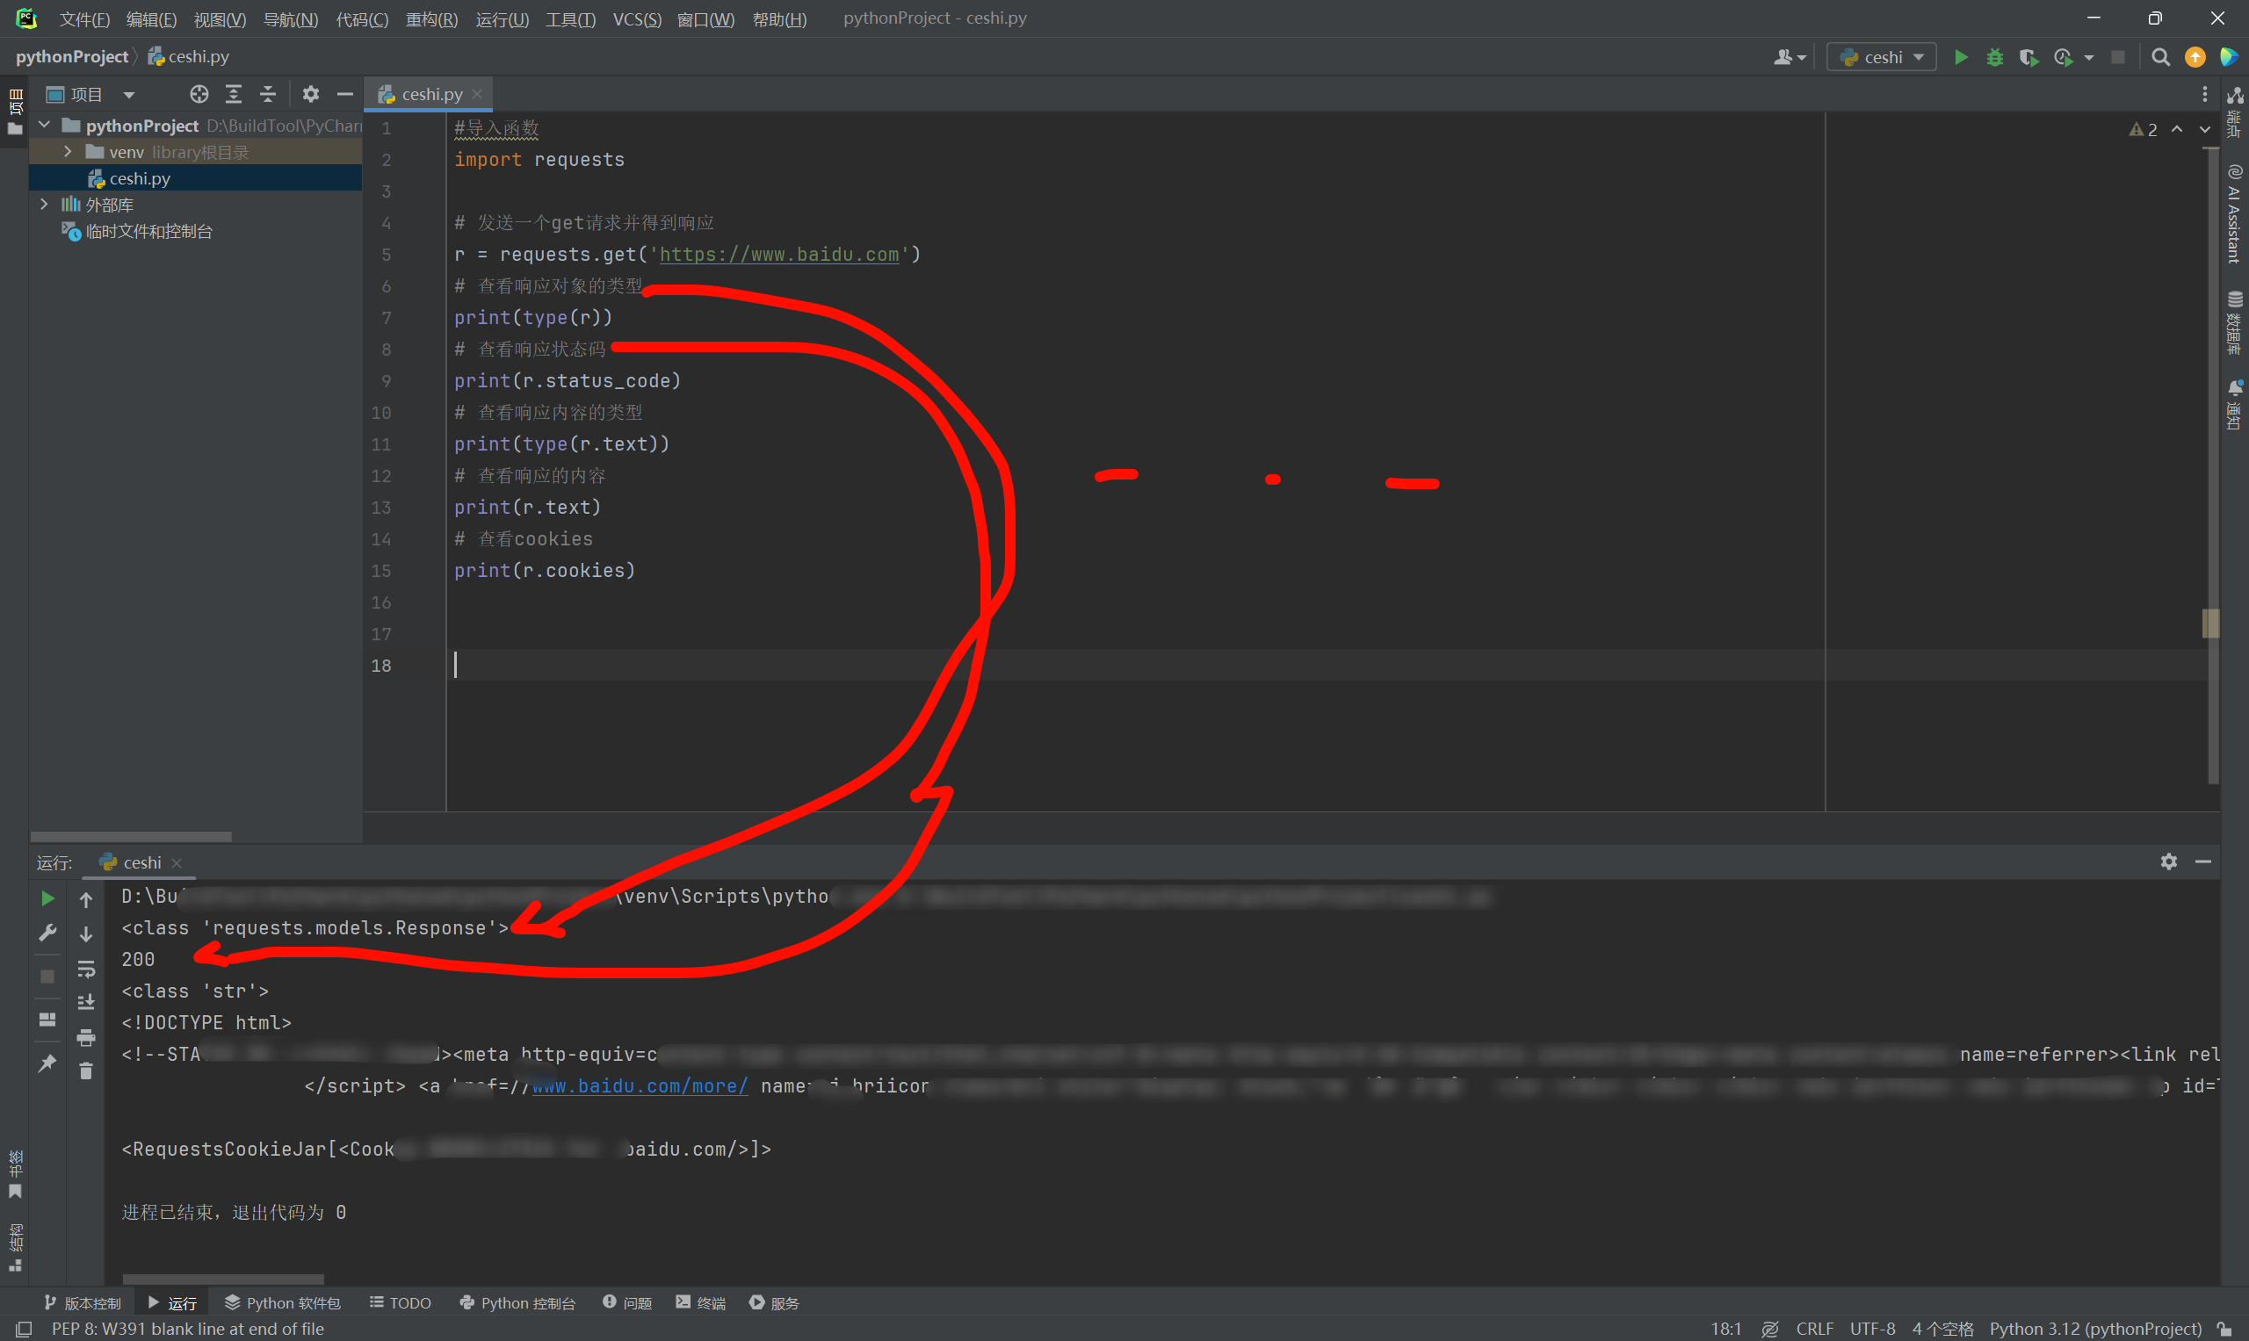The height and width of the screenshot is (1341, 2249).
Task: Open Search Everywhere magnifier icon
Action: (2160, 57)
